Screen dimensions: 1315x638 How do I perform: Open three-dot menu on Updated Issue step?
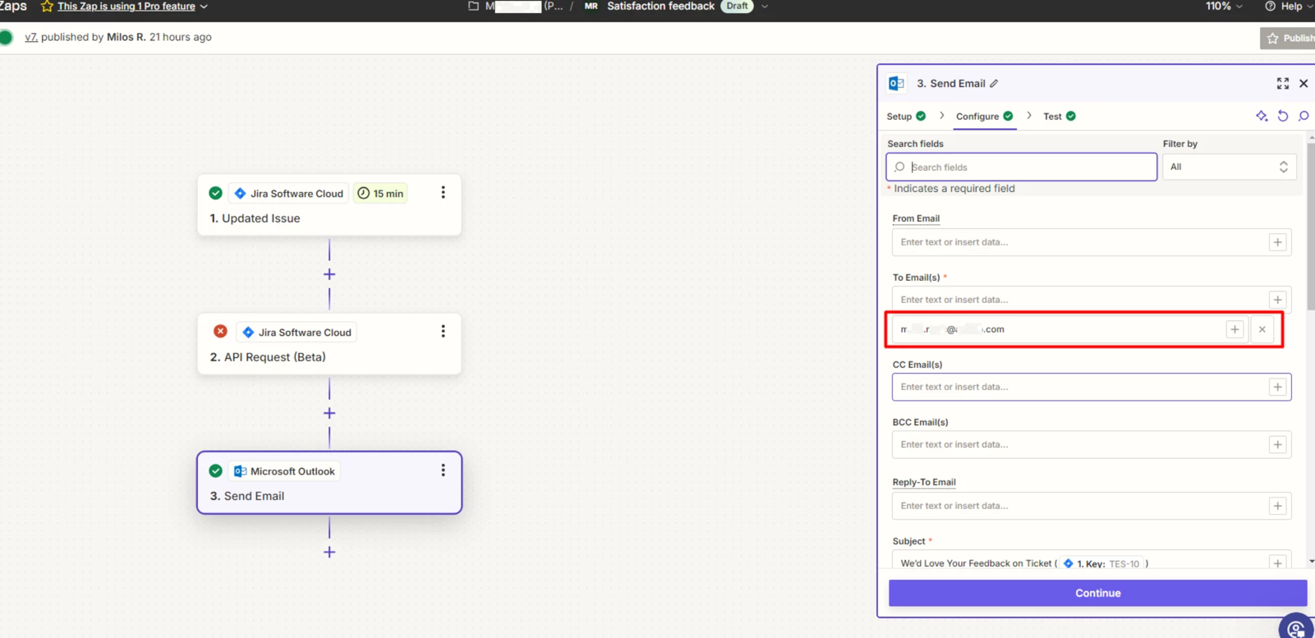[443, 193]
